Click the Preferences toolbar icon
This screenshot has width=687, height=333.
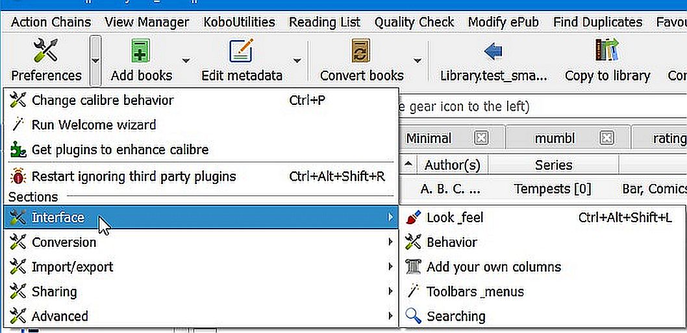pyautogui.click(x=45, y=50)
